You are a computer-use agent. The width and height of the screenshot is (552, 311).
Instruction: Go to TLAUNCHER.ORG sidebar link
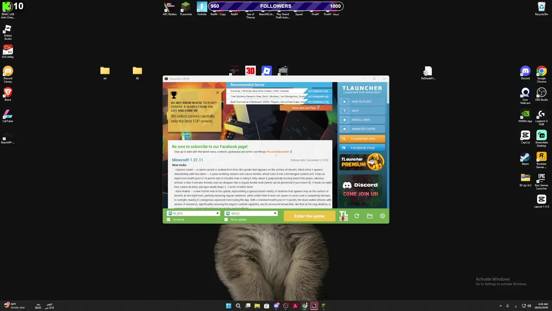tap(362, 139)
